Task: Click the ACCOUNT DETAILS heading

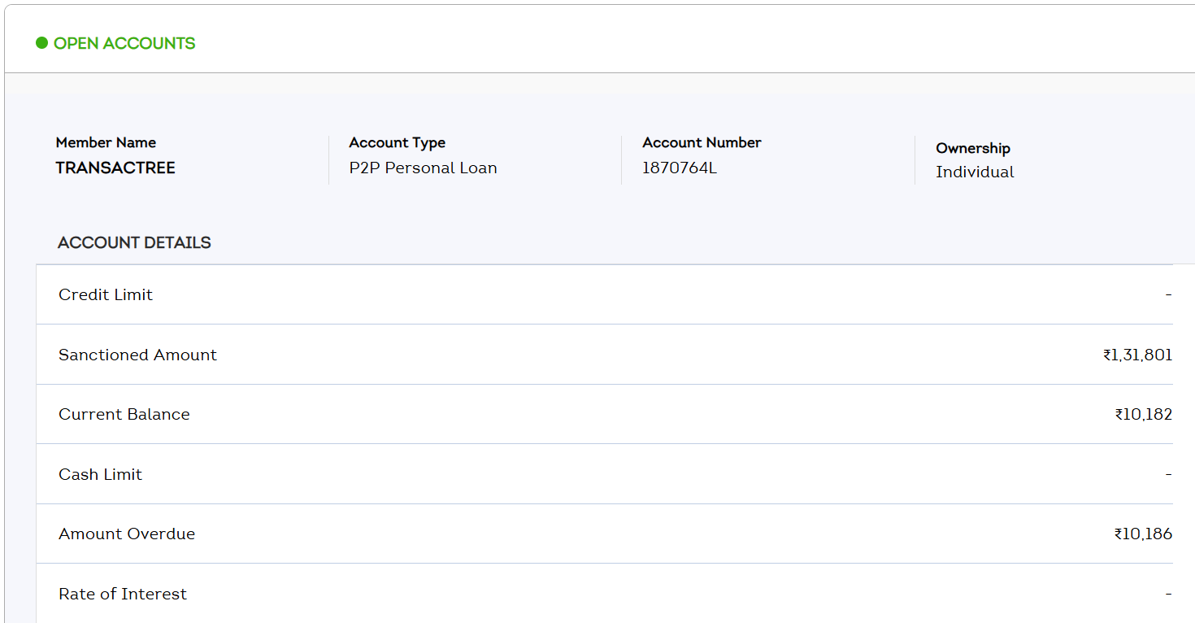Action: (x=134, y=242)
